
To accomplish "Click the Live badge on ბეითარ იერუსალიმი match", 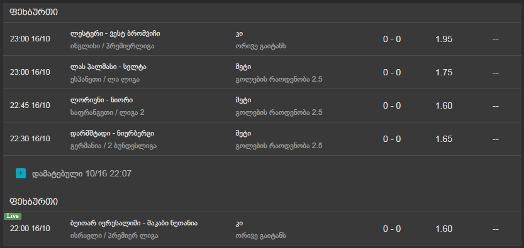I will coord(13,216).
